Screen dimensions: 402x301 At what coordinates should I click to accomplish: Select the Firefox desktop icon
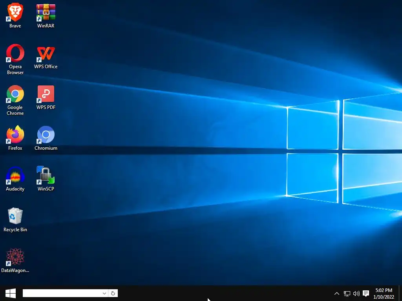coord(15,138)
